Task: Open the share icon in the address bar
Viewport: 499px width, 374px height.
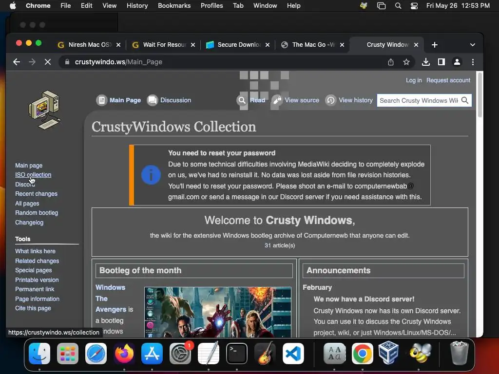Action: coord(391,62)
